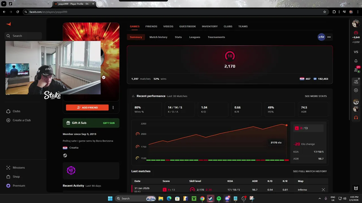Image resolution: width=362 pixels, height=203 pixels.
Task: Click the FACEIT logo in the sidebar
Action: (x=8, y=24)
